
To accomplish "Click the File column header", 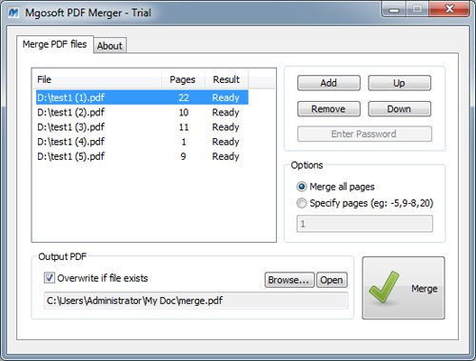I will 97,79.
